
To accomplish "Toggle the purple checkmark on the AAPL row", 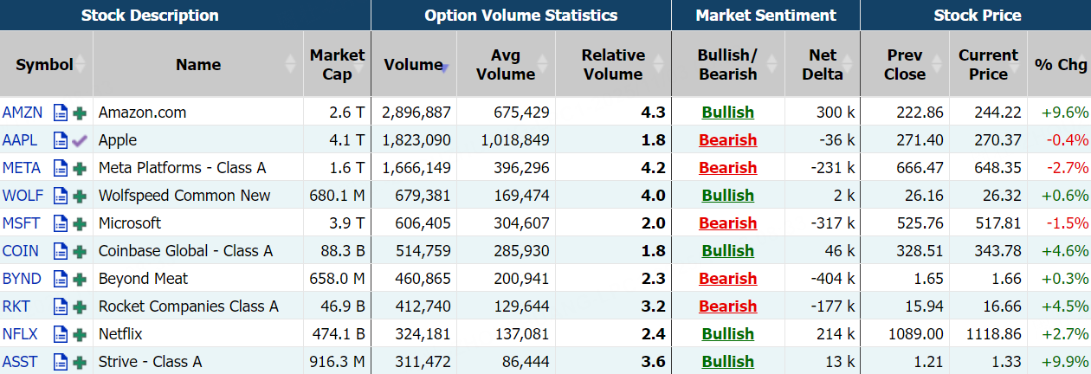I will [x=80, y=140].
